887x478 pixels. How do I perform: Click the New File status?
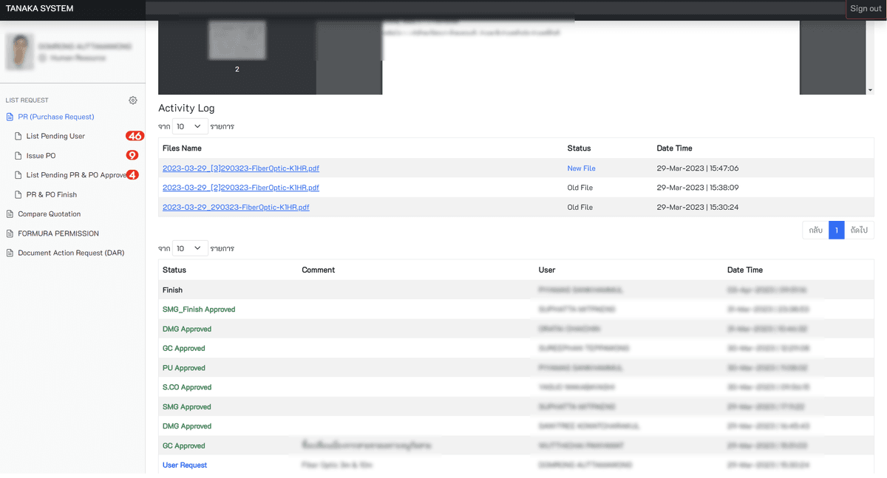582,168
